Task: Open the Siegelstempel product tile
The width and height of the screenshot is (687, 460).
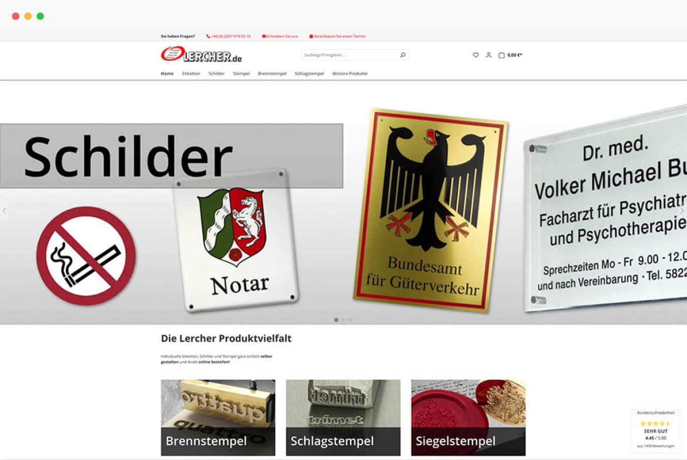Action: [468, 417]
